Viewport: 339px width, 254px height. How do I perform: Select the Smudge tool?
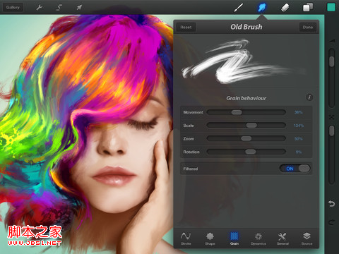[x=261, y=7]
